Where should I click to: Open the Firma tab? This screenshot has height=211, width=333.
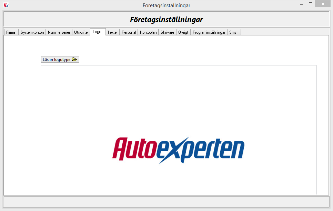tap(11, 32)
